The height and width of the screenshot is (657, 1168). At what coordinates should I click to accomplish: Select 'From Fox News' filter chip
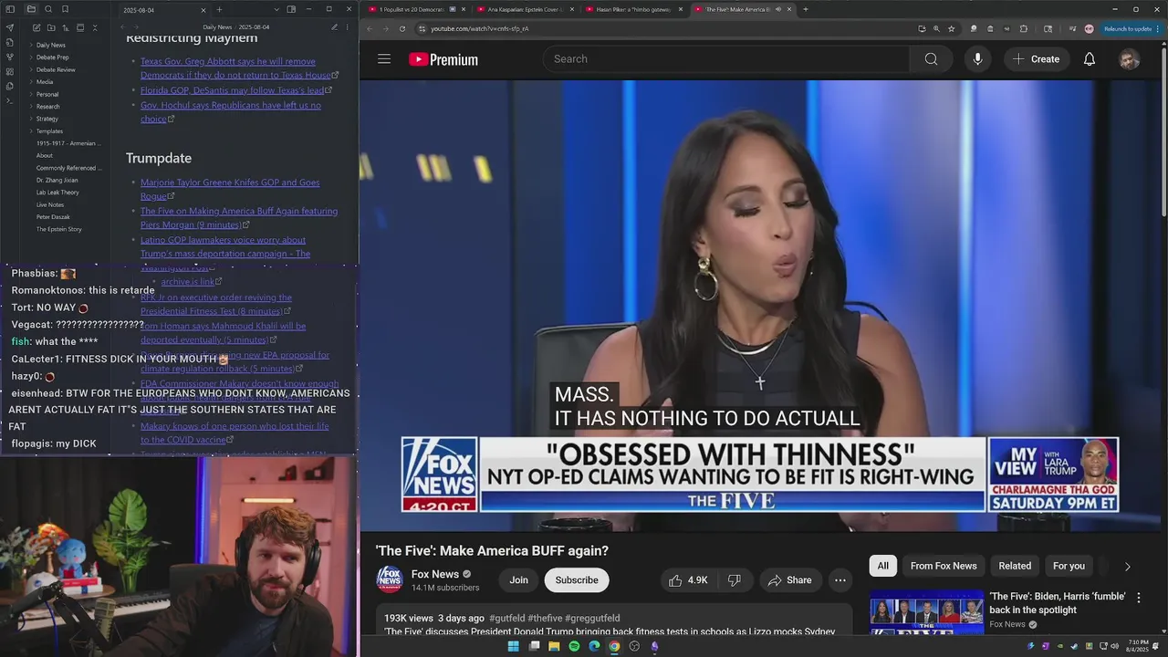944,566
